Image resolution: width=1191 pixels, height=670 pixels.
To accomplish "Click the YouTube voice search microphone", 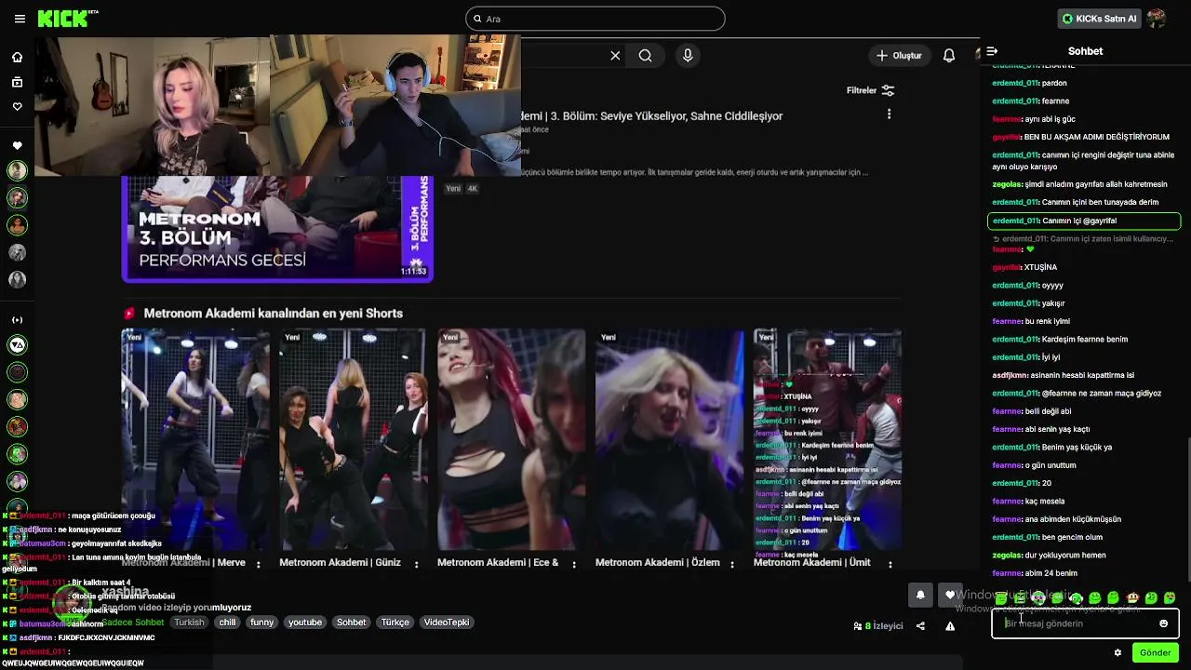I will (x=688, y=56).
